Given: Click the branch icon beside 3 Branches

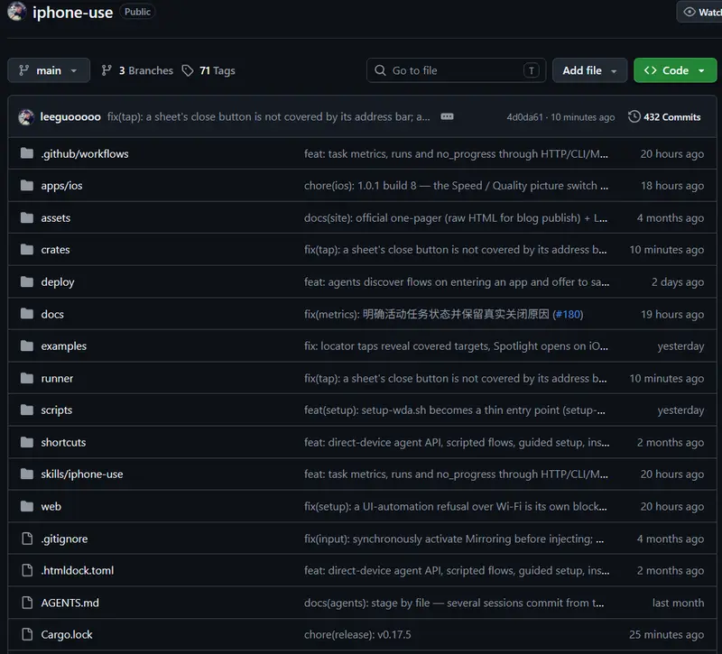Looking at the screenshot, I should pos(106,70).
